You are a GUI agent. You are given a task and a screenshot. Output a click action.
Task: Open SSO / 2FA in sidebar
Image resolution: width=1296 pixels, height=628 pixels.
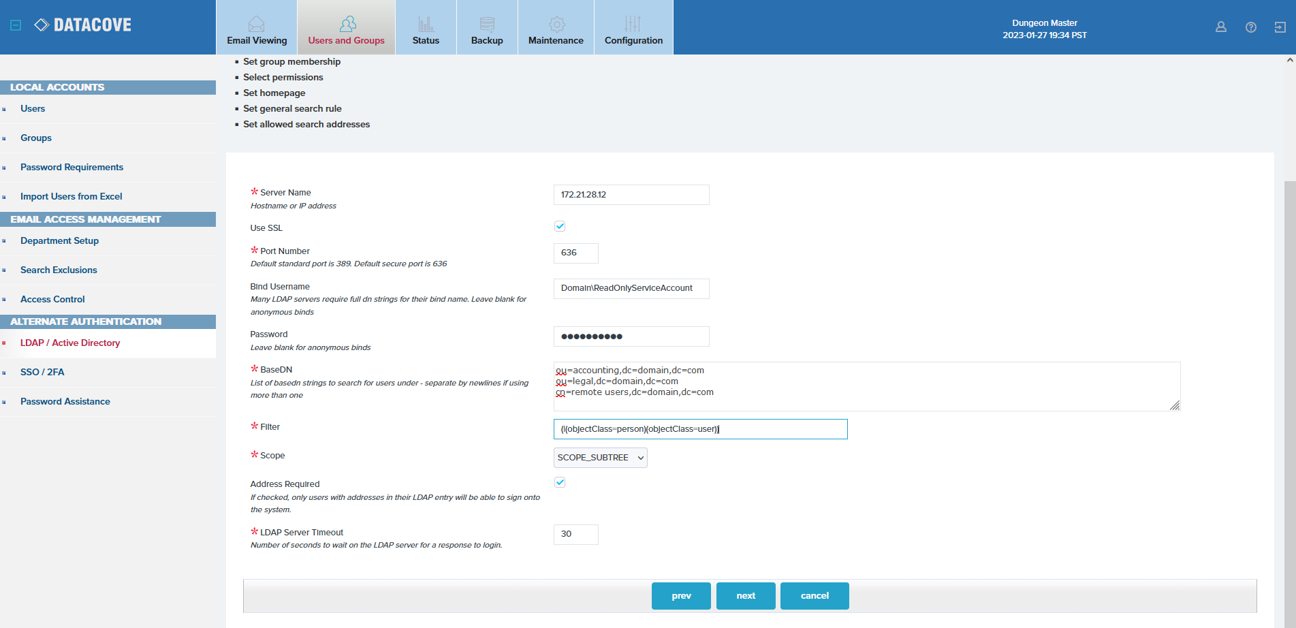click(x=42, y=372)
